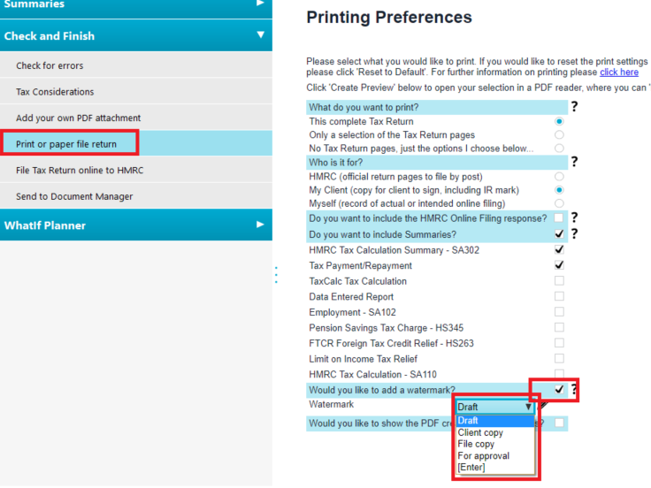Expand the WhatIf Planner section
This screenshot has height=488, width=651.
click(260, 225)
